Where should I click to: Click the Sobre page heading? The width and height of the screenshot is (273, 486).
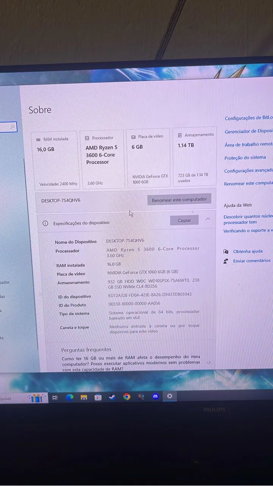pyautogui.click(x=40, y=110)
